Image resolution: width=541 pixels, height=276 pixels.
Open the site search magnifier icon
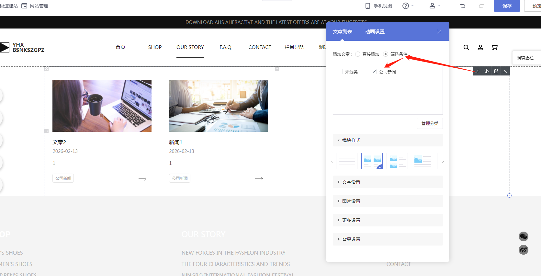tap(466, 47)
